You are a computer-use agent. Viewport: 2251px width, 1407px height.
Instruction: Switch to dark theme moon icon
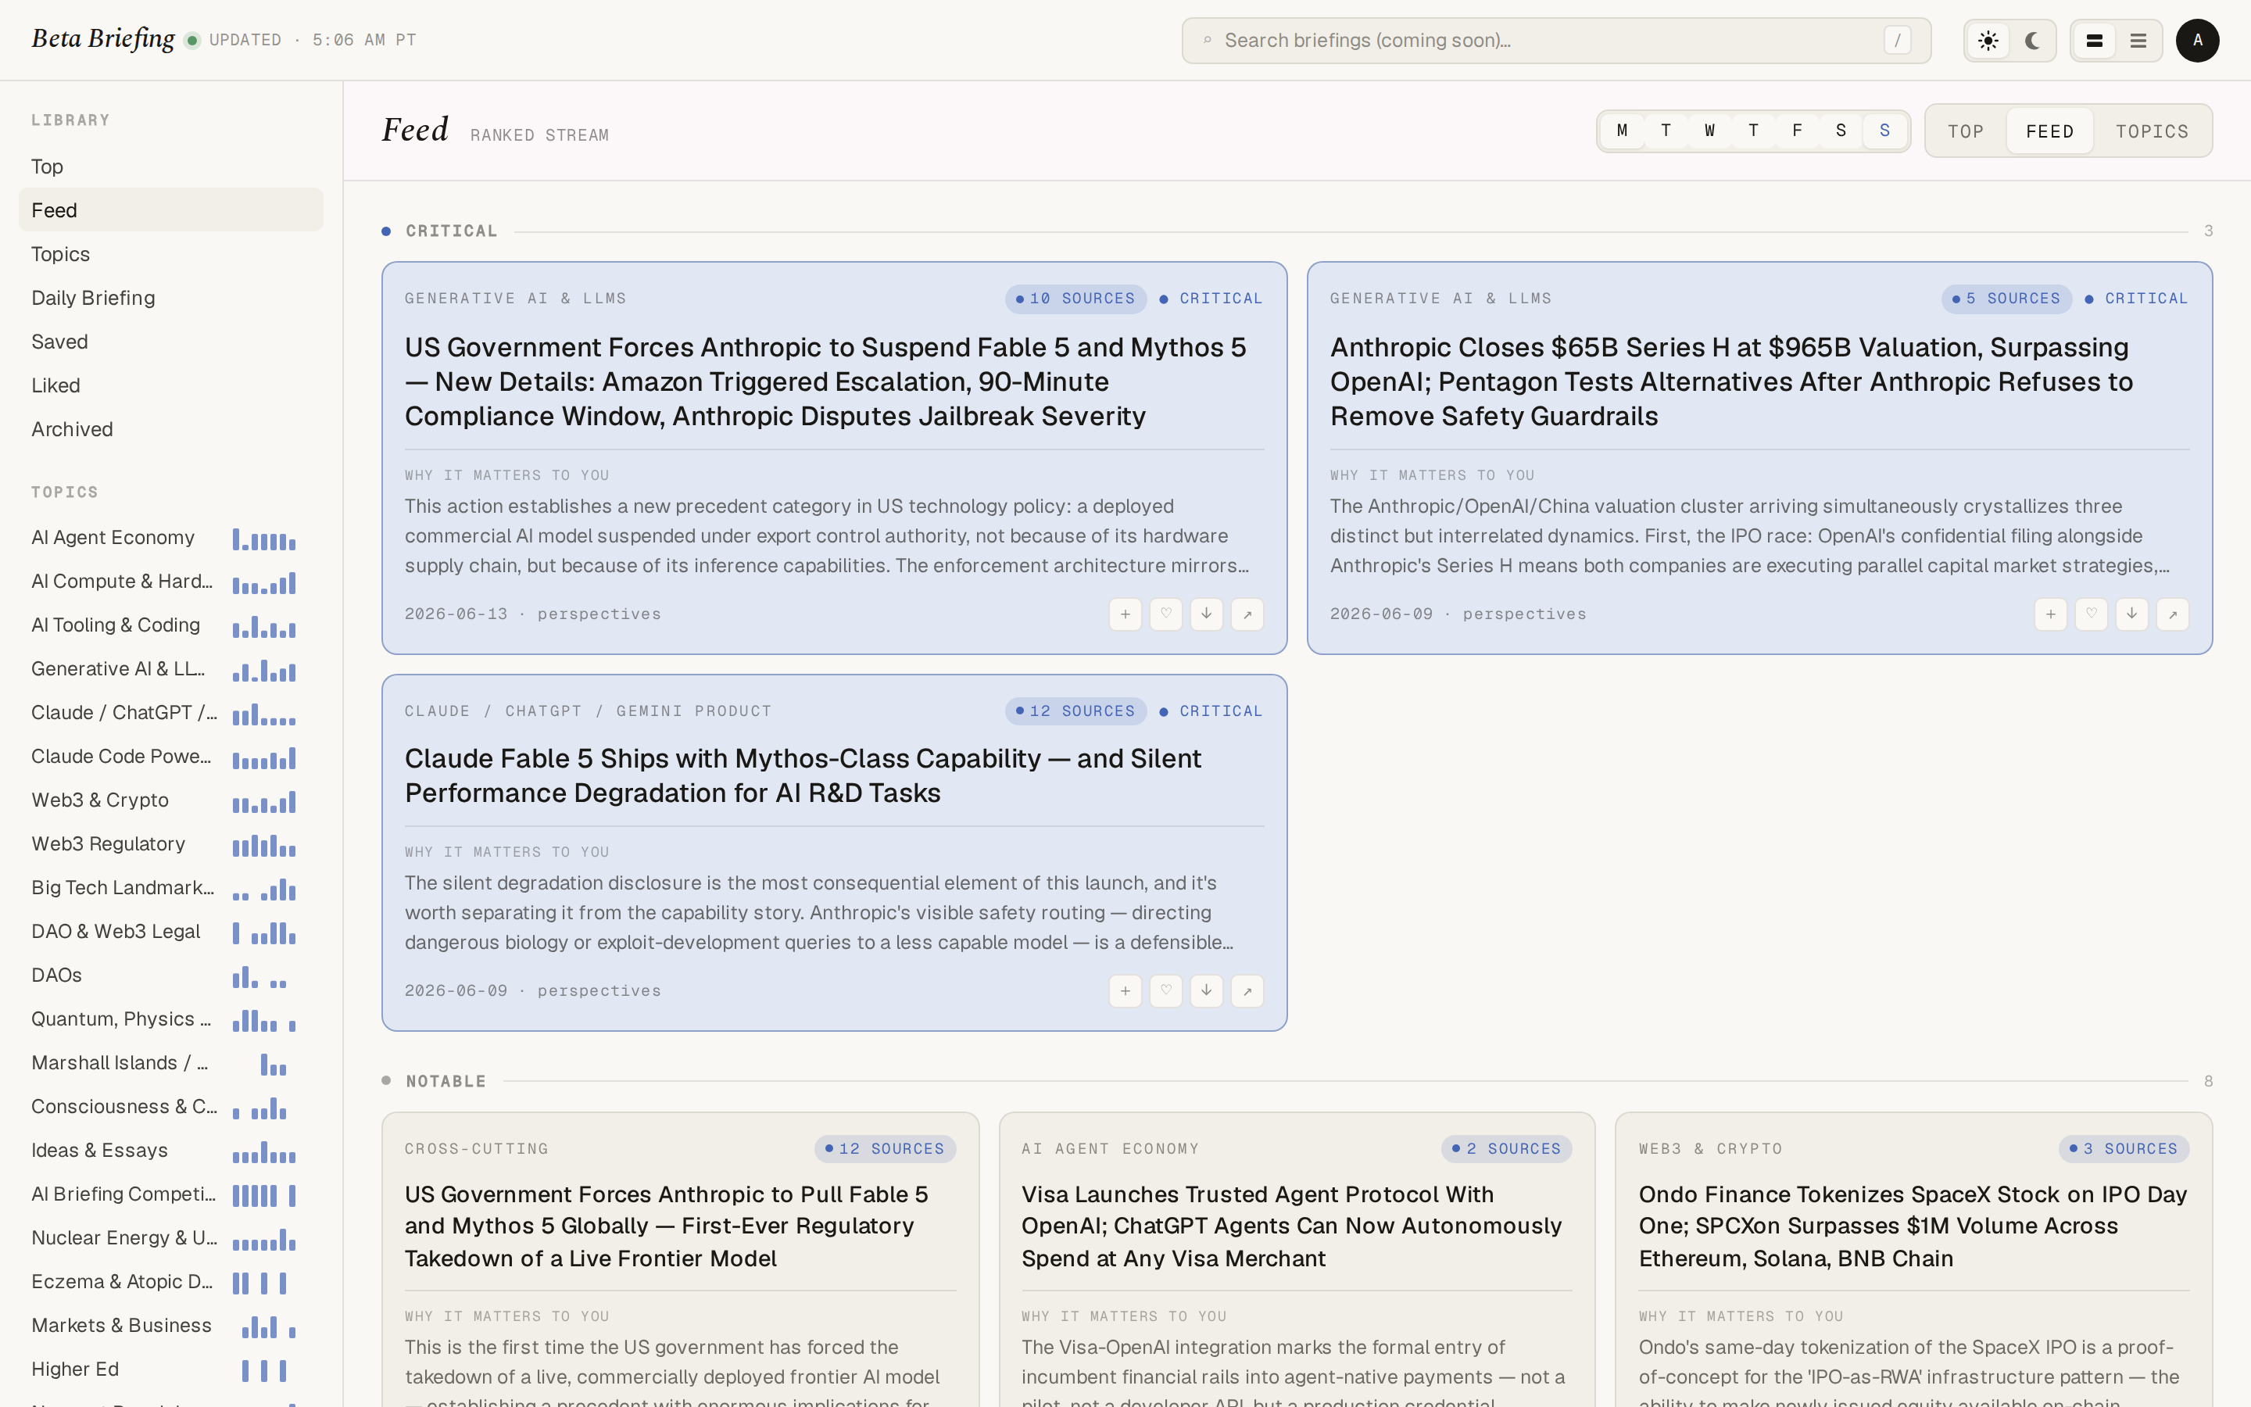click(x=2031, y=41)
